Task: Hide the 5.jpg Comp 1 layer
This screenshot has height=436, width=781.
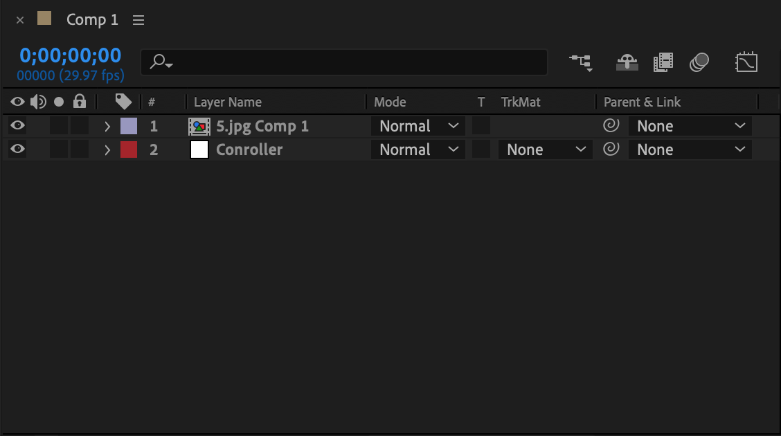Action: pyautogui.click(x=17, y=125)
